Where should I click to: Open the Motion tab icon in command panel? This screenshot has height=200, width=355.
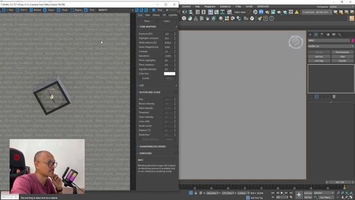click(x=328, y=34)
